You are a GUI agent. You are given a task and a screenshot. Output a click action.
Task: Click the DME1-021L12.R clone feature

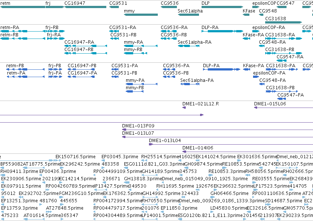point(184,108)
